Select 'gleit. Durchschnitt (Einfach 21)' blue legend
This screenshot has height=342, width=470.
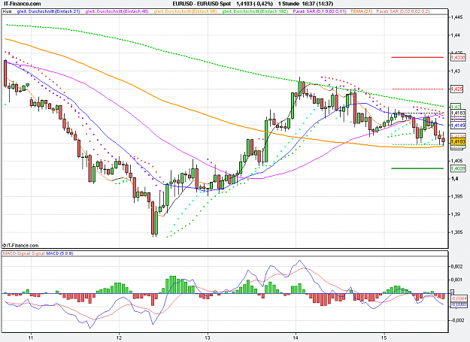(x=49, y=11)
